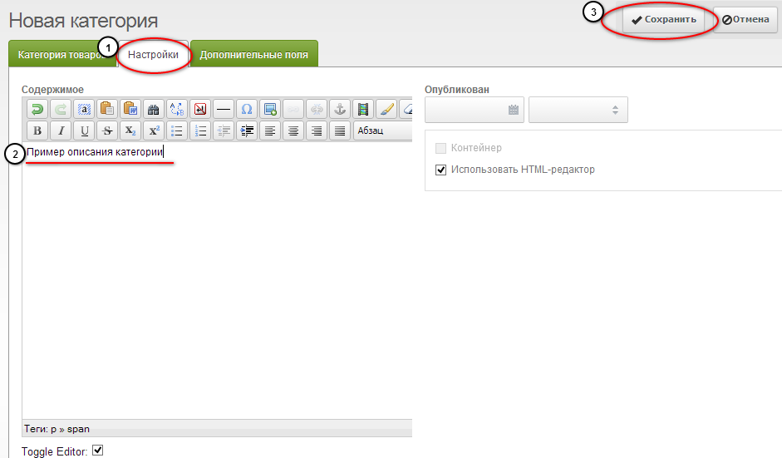Toggle the Toggle Editor checkbox

[97, 450]
